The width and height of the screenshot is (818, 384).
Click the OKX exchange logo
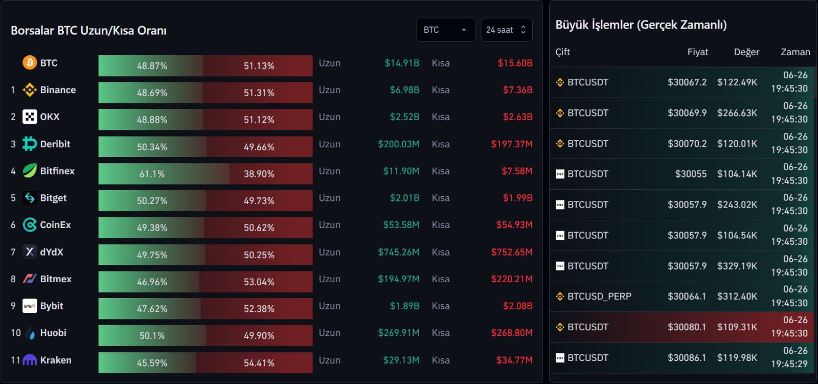[x=30, y=117]
